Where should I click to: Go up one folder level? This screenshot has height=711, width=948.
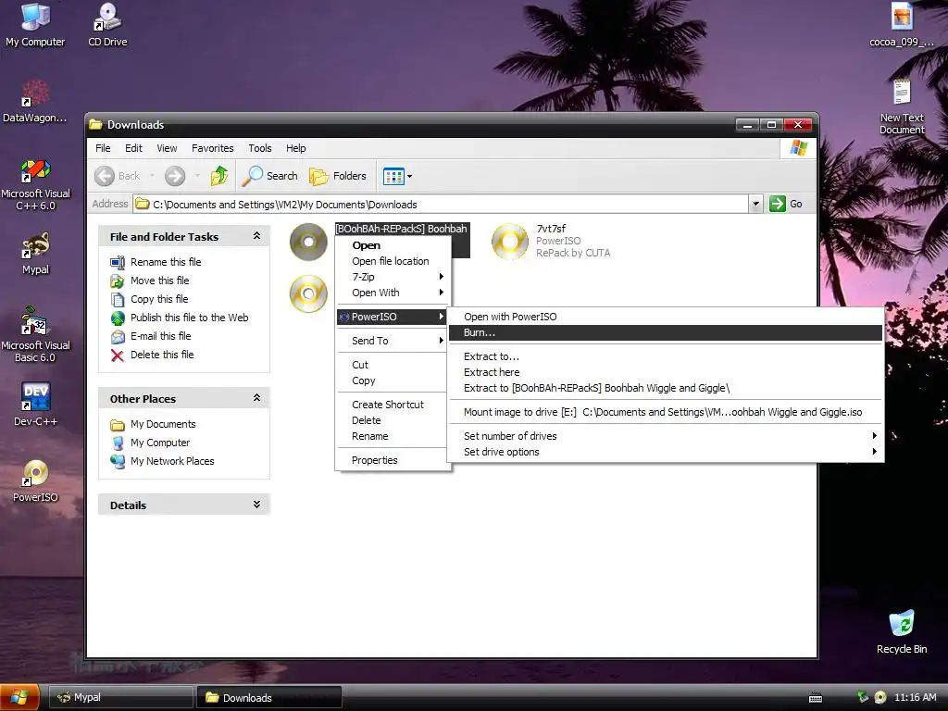coord(218,176)
